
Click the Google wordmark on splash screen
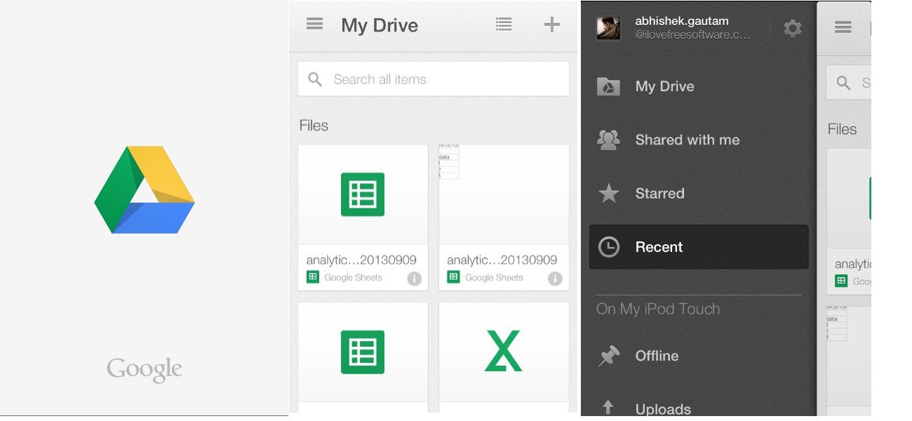[145, 369]
